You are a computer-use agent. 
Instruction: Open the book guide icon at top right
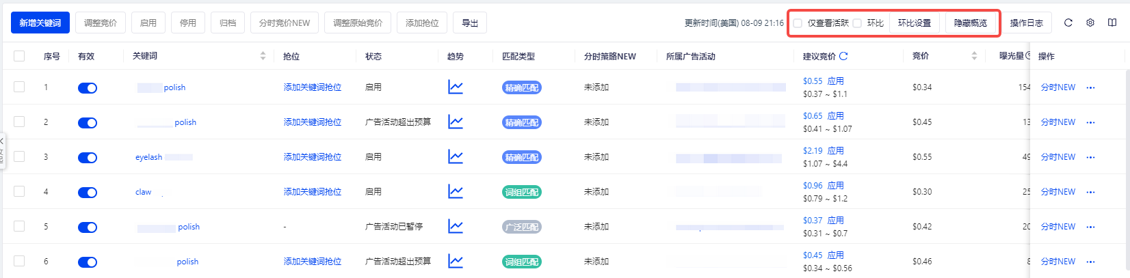(x=1112, y=23)
